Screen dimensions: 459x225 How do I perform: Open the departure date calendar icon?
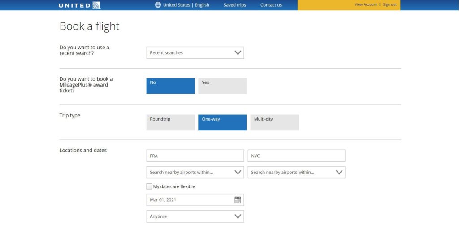(x=238, y=200)
